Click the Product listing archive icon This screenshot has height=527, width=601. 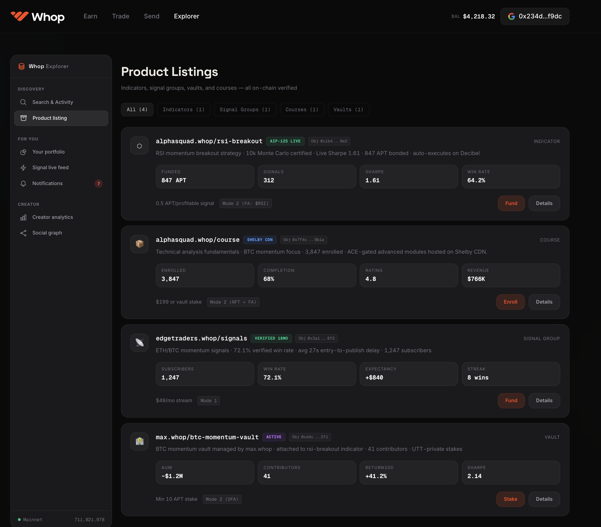click(23, 118)
